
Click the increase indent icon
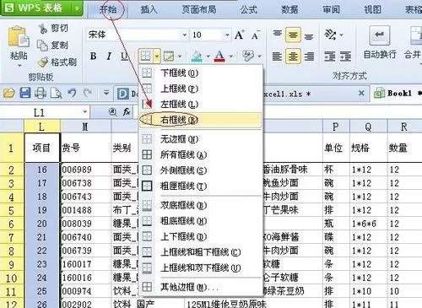[346, 57]
